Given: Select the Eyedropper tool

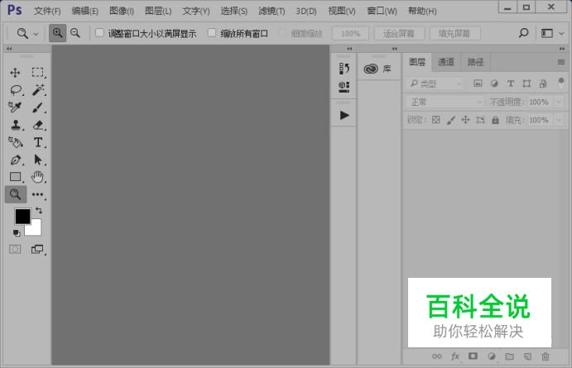Looking at the screenshot, I should [16, 108].
